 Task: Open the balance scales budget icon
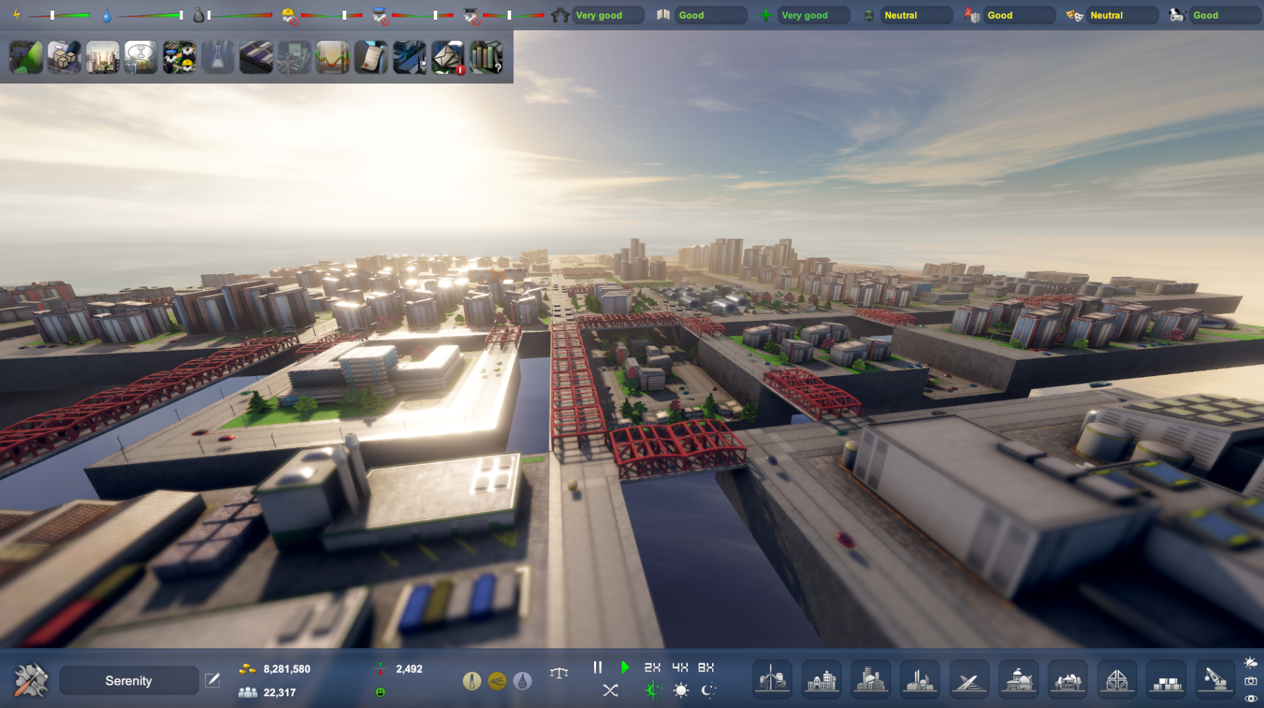tap(559, 673)
